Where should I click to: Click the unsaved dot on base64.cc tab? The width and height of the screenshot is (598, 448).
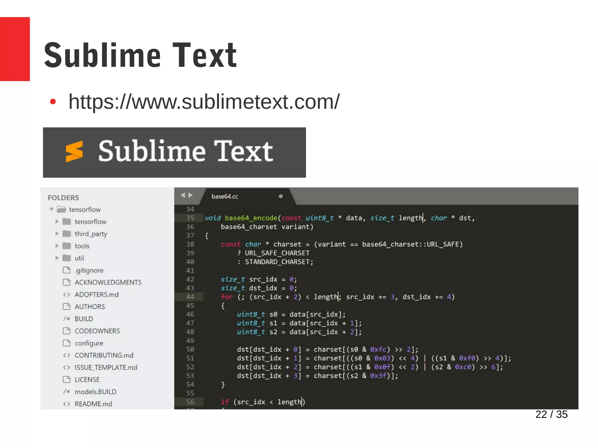pos(281,196)
